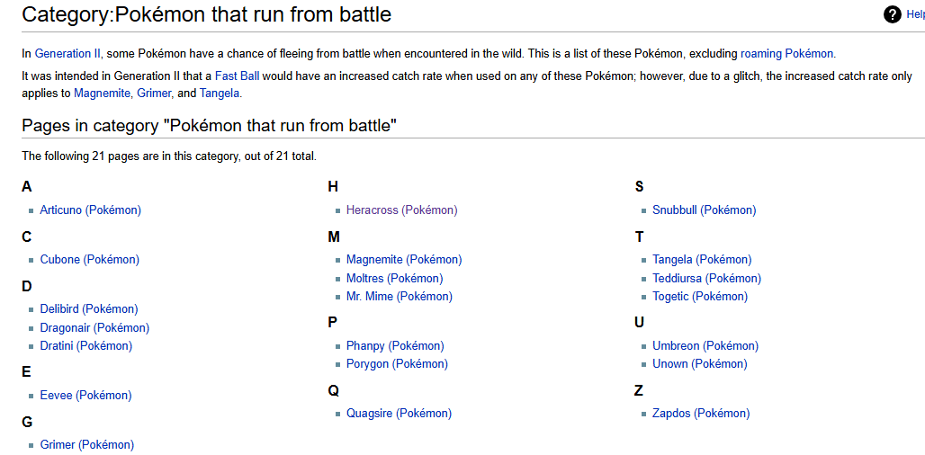
Task: Select the Umbreon (Pokémon) entry
Action: coord(705,346)
